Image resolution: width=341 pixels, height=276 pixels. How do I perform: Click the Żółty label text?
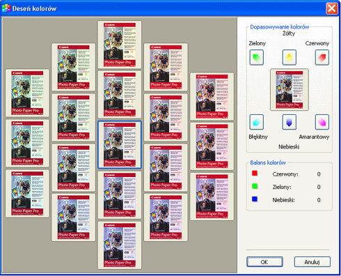click(289, 33)
